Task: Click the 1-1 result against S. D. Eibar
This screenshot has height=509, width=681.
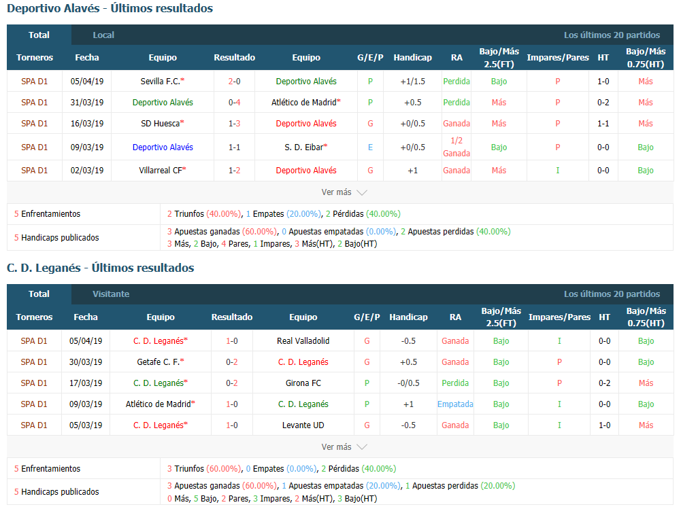Action: [235, 147]
